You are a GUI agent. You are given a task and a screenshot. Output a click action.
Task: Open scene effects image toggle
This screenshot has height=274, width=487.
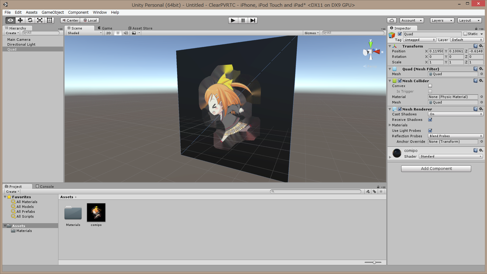coord(134,33)
